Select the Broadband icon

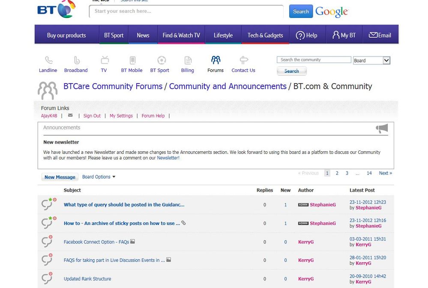(x=77, y=60)
